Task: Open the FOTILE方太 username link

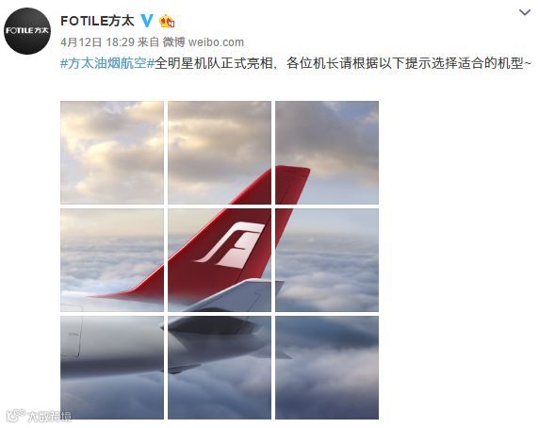Action: 97,21
